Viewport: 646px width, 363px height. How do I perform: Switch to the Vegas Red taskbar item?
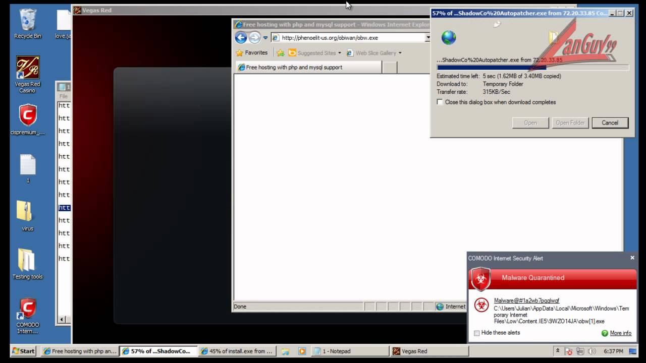click(428, 351)
